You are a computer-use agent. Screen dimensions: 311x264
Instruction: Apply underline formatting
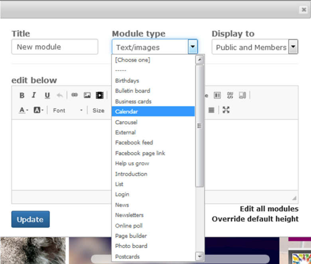(47, 95)
